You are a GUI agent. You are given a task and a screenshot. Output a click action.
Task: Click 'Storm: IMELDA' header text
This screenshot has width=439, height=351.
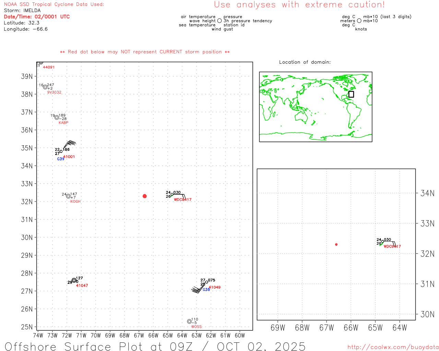pyautogui.click(x=22, y=11)
